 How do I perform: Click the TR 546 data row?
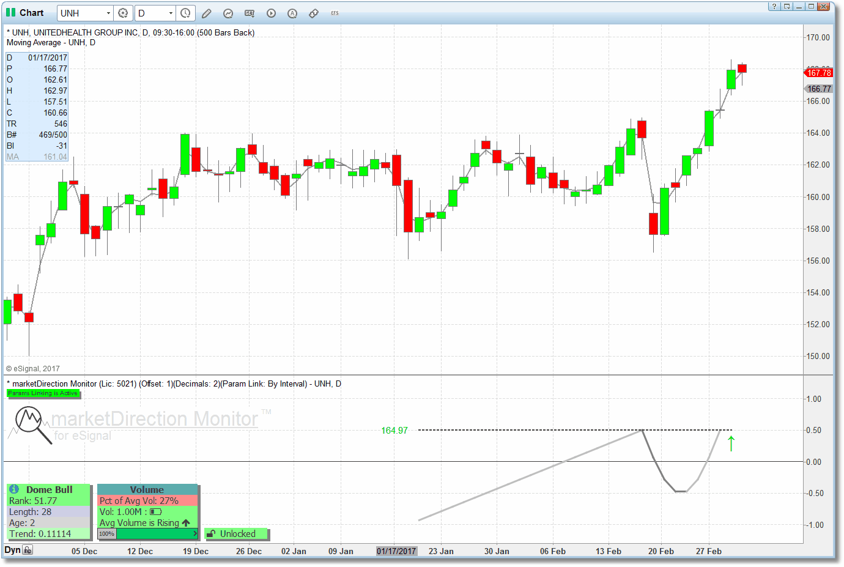pos(37,124)
